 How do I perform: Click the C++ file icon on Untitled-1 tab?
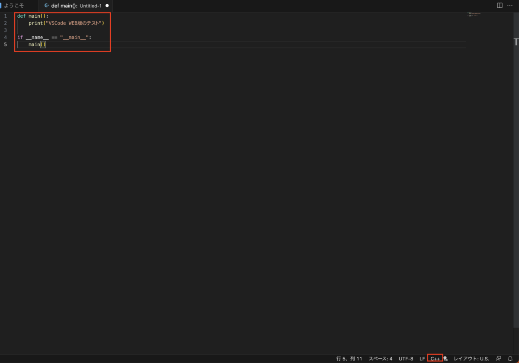click(x=47, y=6)
